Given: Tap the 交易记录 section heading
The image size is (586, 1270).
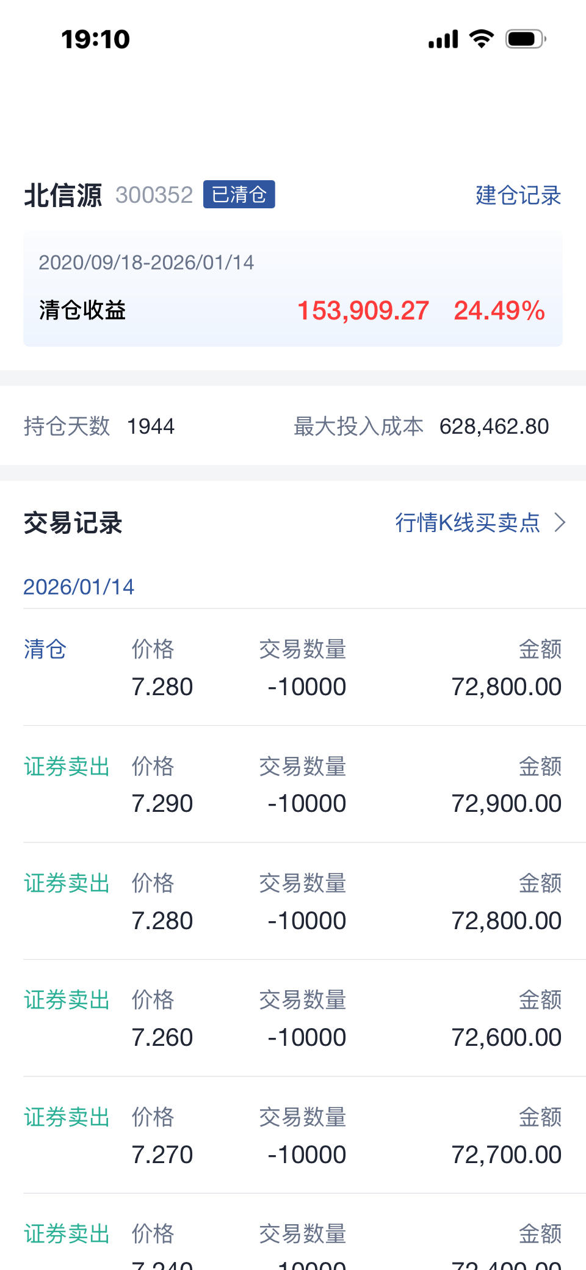Looking at the screenshot, I should click(x=73, y=524).
